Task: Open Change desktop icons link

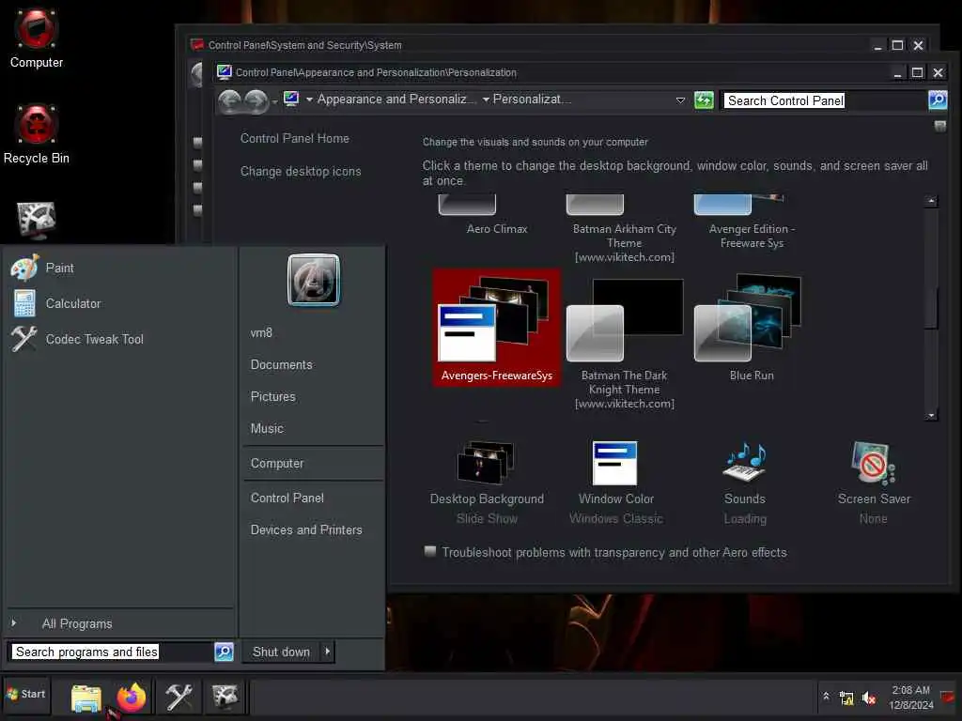Action: pyautogui.click(x=301, y=172)
